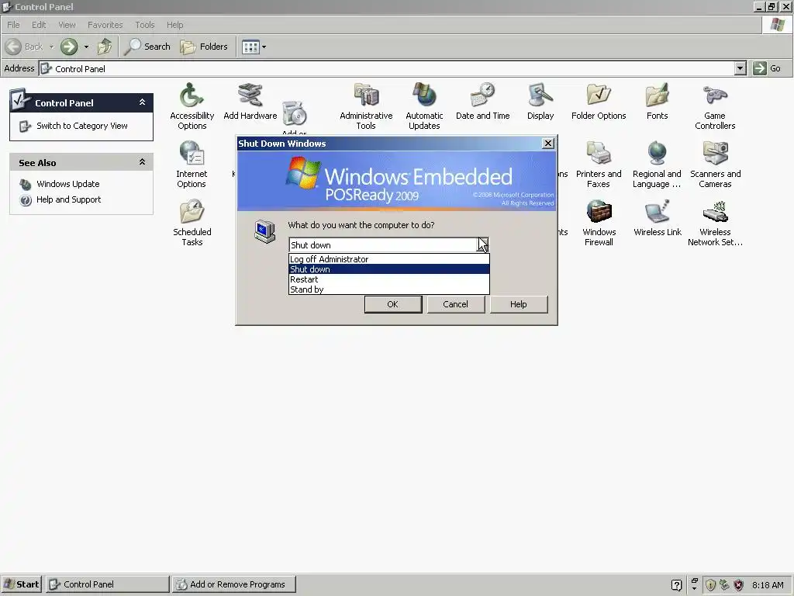Select Shut down in dropdown list
Screen dimensions: 794x596
389,269
